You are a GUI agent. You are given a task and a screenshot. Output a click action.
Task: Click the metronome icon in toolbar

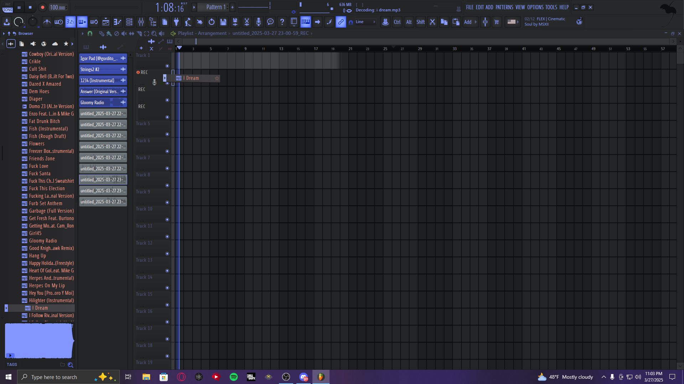tap(47, 22)
